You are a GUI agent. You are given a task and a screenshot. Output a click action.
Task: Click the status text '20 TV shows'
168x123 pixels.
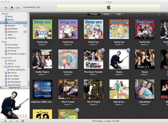click(x=106, y=121)
